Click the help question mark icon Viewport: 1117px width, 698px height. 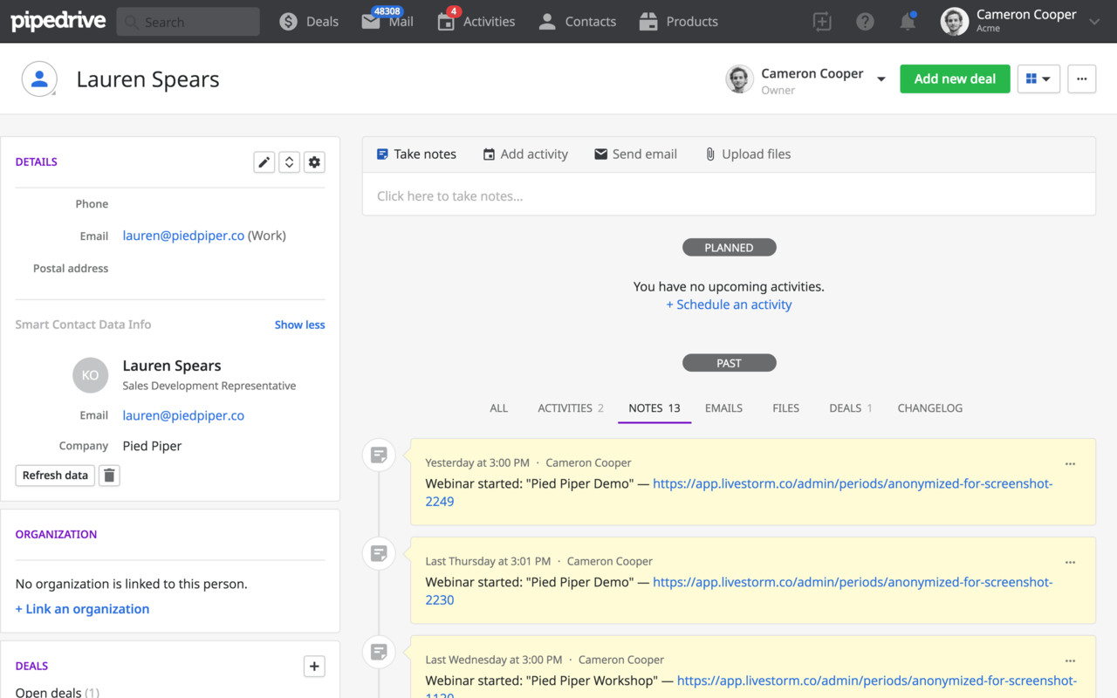(865, 22)
